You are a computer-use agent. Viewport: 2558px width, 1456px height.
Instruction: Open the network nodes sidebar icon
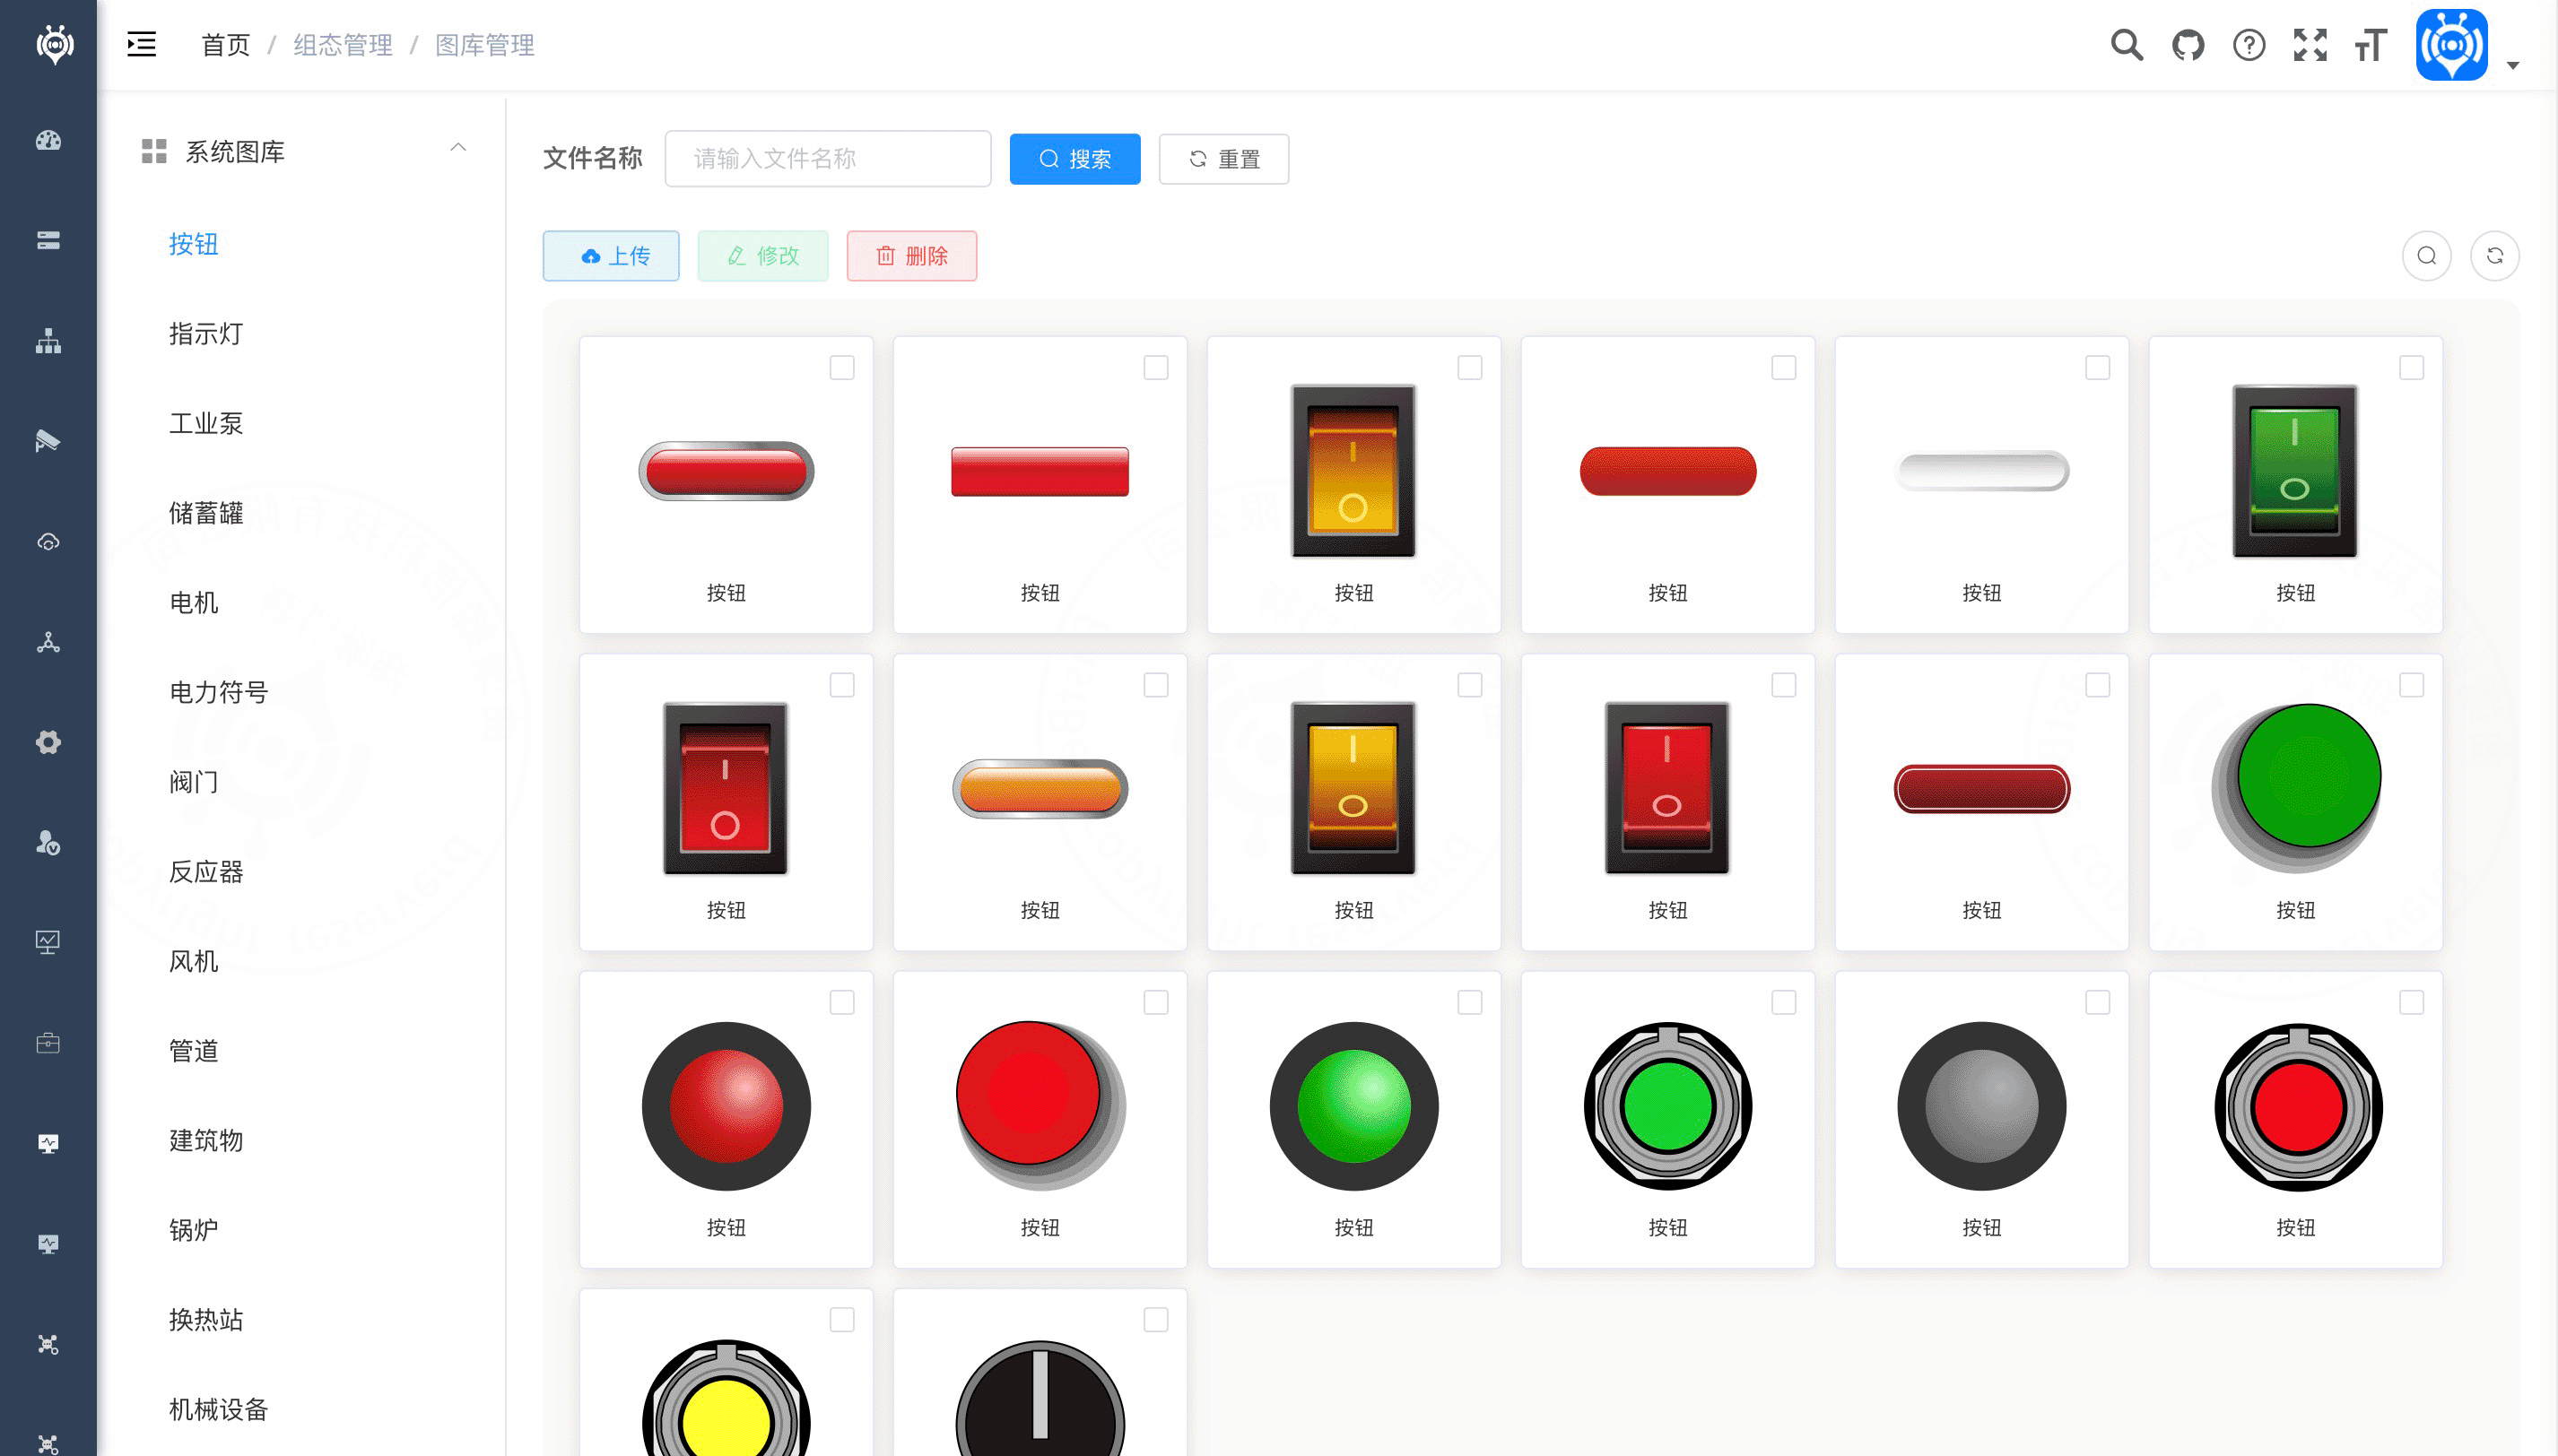(x=48, y=642)
